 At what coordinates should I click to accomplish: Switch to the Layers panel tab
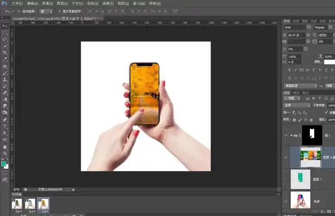(287, 92)
